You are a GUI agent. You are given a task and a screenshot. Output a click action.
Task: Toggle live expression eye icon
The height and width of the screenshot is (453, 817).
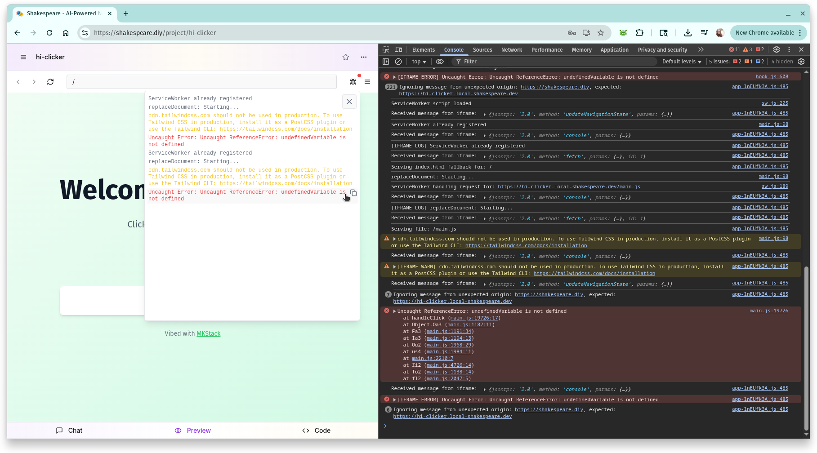(440, 62)
